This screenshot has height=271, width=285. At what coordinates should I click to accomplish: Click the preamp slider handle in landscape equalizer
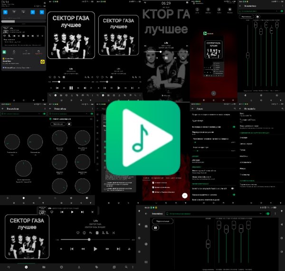tap(208, 244)
